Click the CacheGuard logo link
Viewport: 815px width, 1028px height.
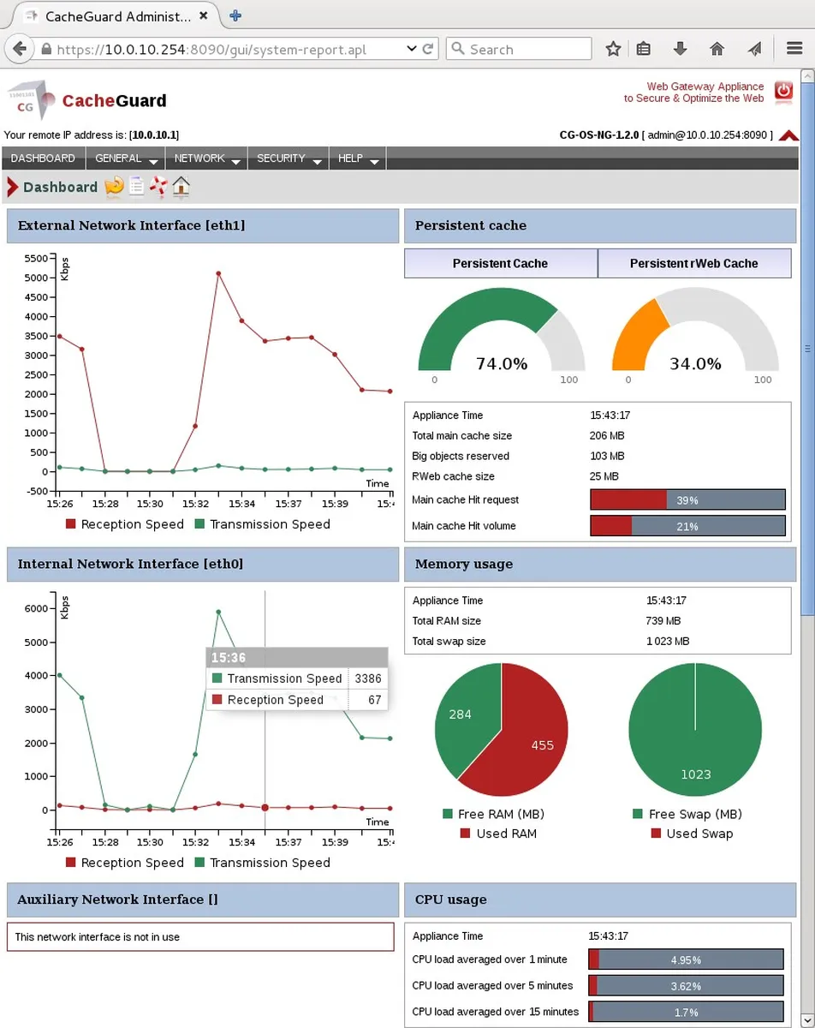87,99
